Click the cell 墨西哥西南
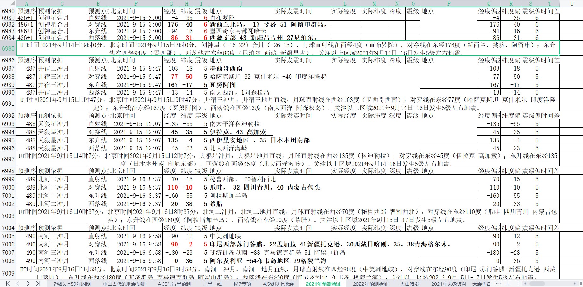 (241, 68)
